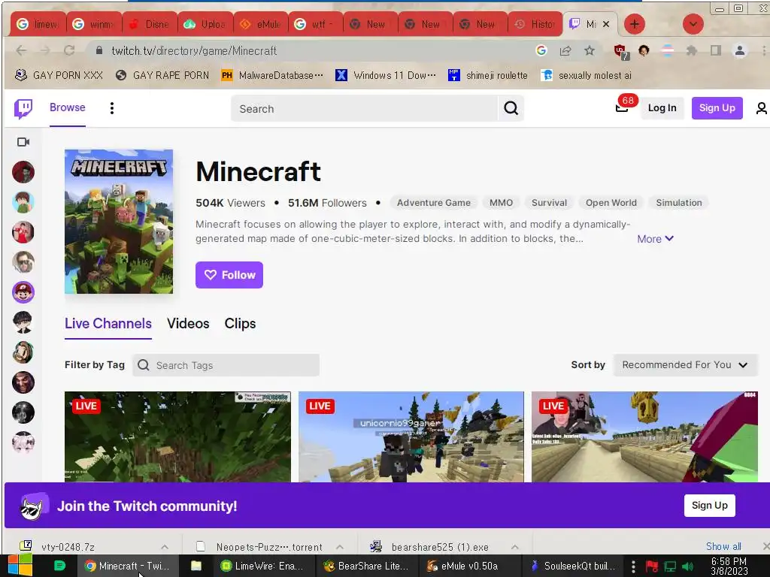Image resolution: width=770 pixels, height=577 pixels.
Task: Open the green chat app taskbar icon
Action: click(59, 566)
